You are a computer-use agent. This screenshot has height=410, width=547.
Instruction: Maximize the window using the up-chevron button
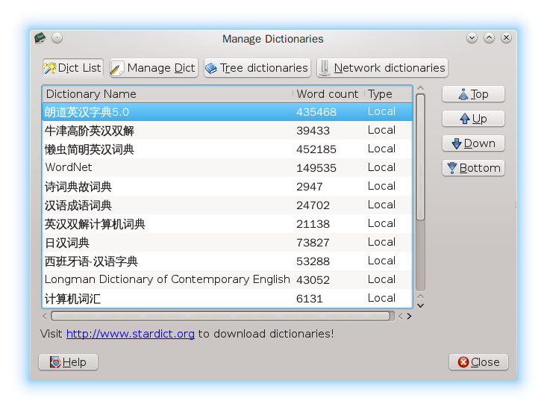point(489,38)
